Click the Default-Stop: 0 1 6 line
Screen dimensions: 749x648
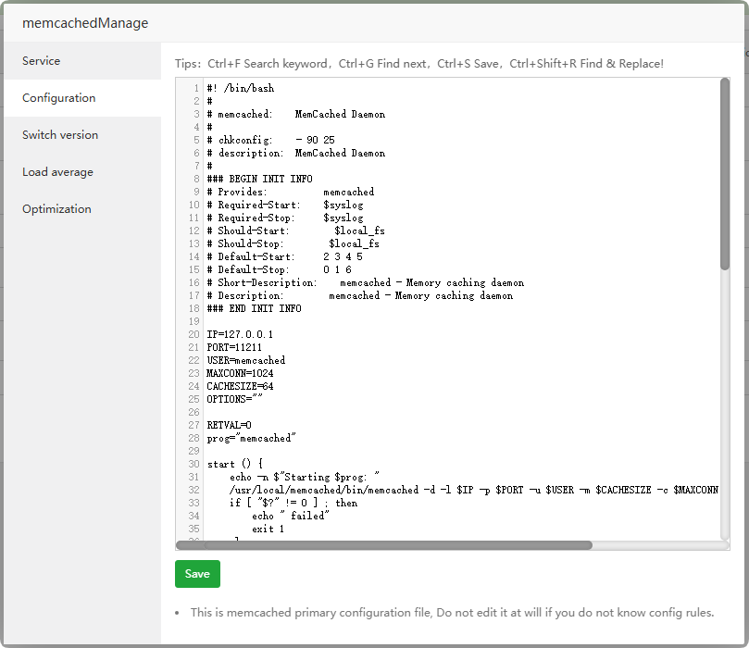[279, 269]
